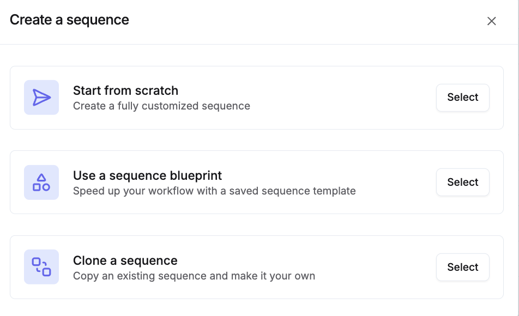
Task: Choose the sequence blueprint option card
Action: (462, 183)
